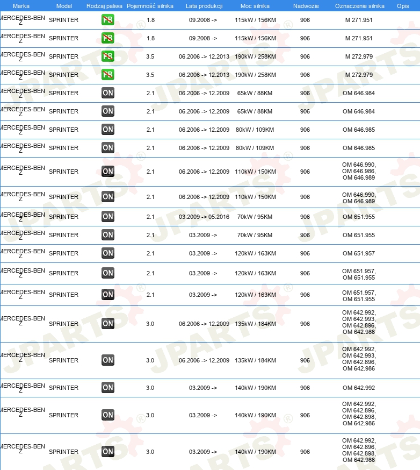Click the single-line OM 642.992 engine code
This screenshot has height=470, width=420.
[359, 388]
